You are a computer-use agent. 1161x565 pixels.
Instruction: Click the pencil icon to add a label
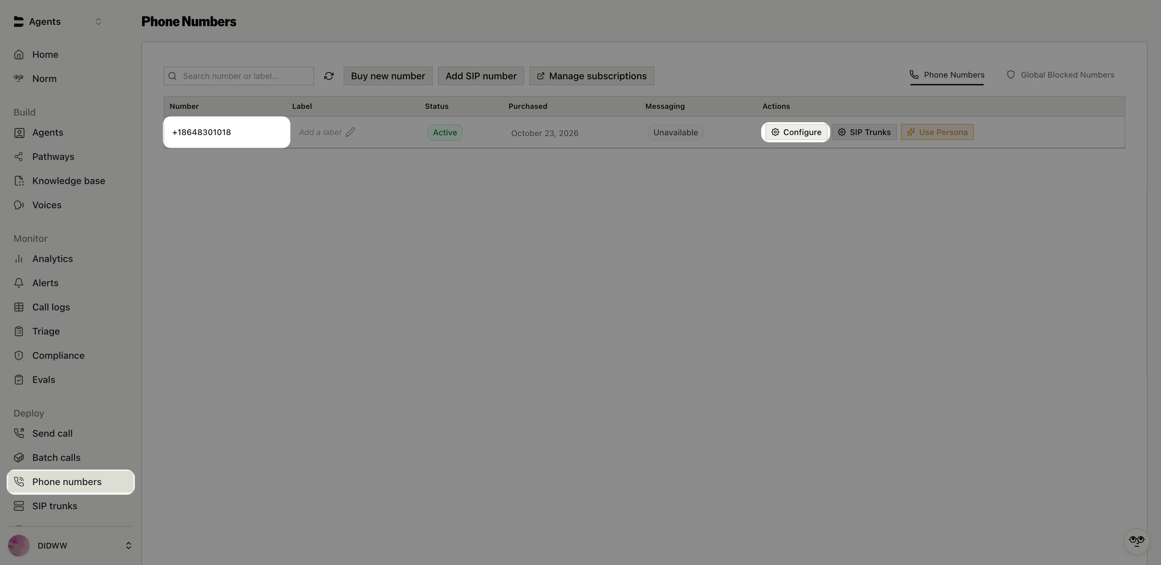point(350,132)
